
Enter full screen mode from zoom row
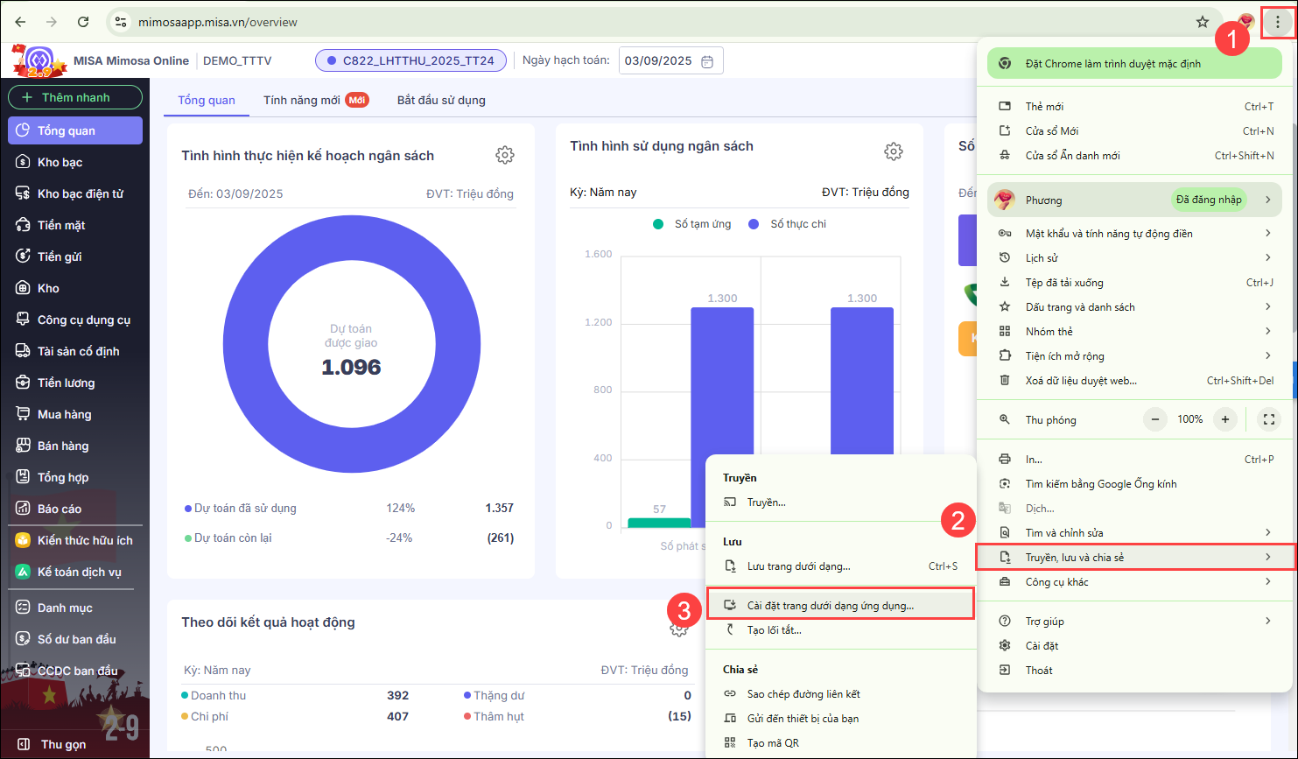click(1268, 419)
